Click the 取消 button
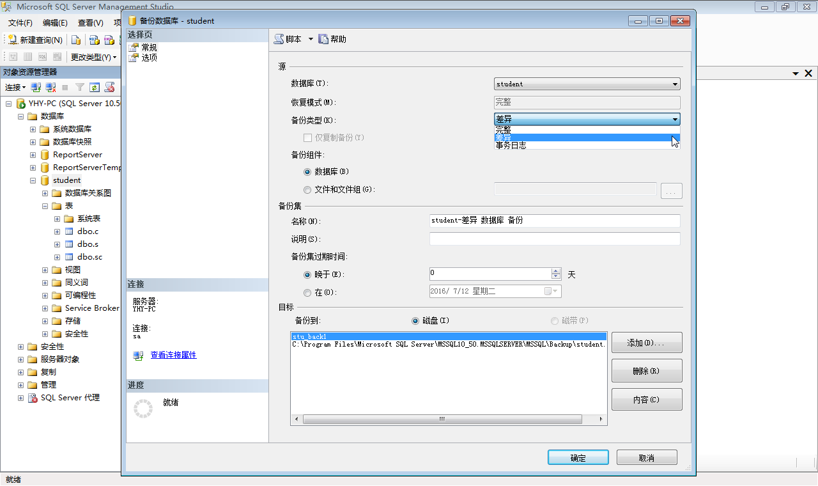Viewport: 818px width, 486px height. pos(647,458)
